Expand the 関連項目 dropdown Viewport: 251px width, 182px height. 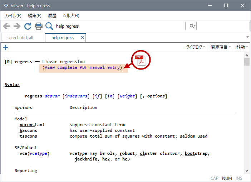point(221,47)
